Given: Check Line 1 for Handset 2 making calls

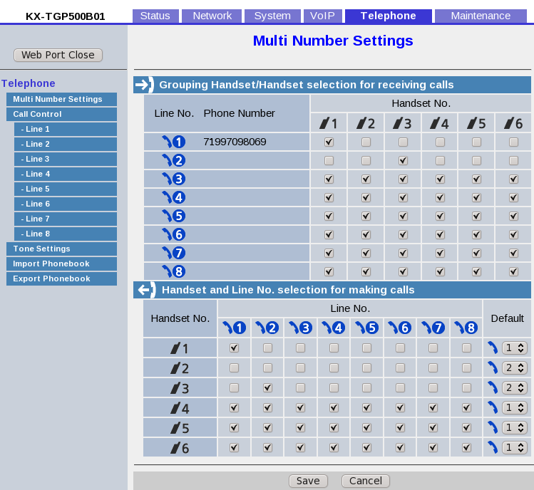Looking at the screenshot, I should click(x=234, y=367).
